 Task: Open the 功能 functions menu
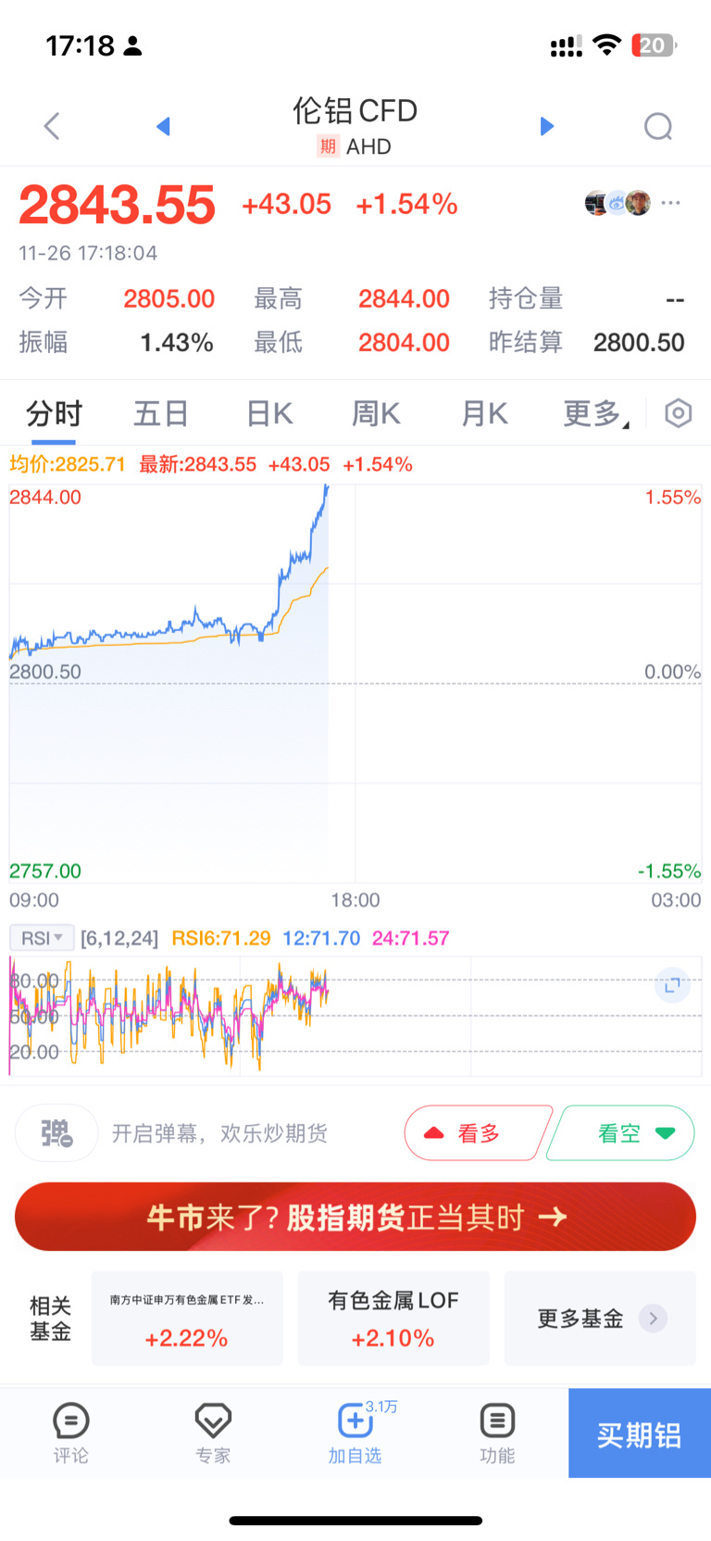(497, 1433)
